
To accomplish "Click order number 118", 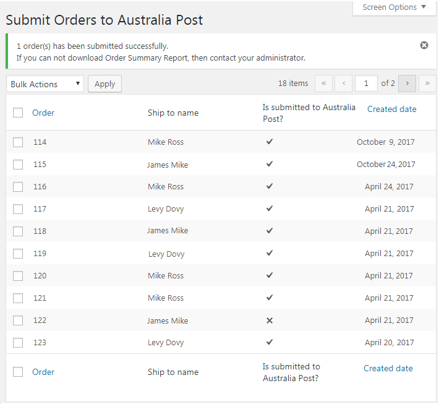I will pos(40,231).
